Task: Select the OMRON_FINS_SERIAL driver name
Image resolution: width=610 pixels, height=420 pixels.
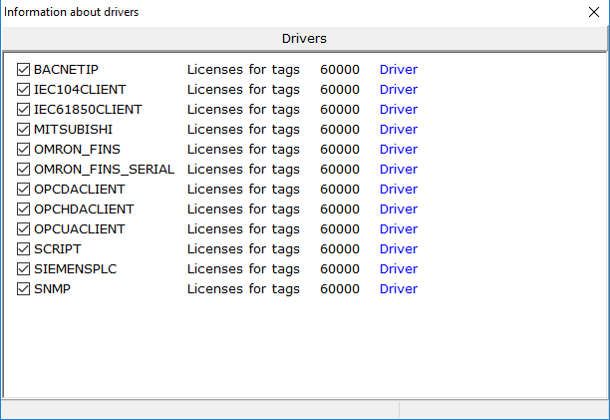Action: (x=105, y=170)
